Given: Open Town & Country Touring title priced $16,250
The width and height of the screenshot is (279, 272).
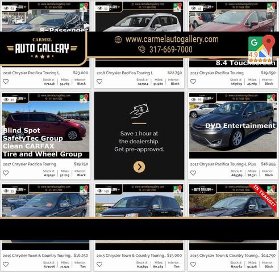Looking at the screenshot, I should [x=38, y=256].
